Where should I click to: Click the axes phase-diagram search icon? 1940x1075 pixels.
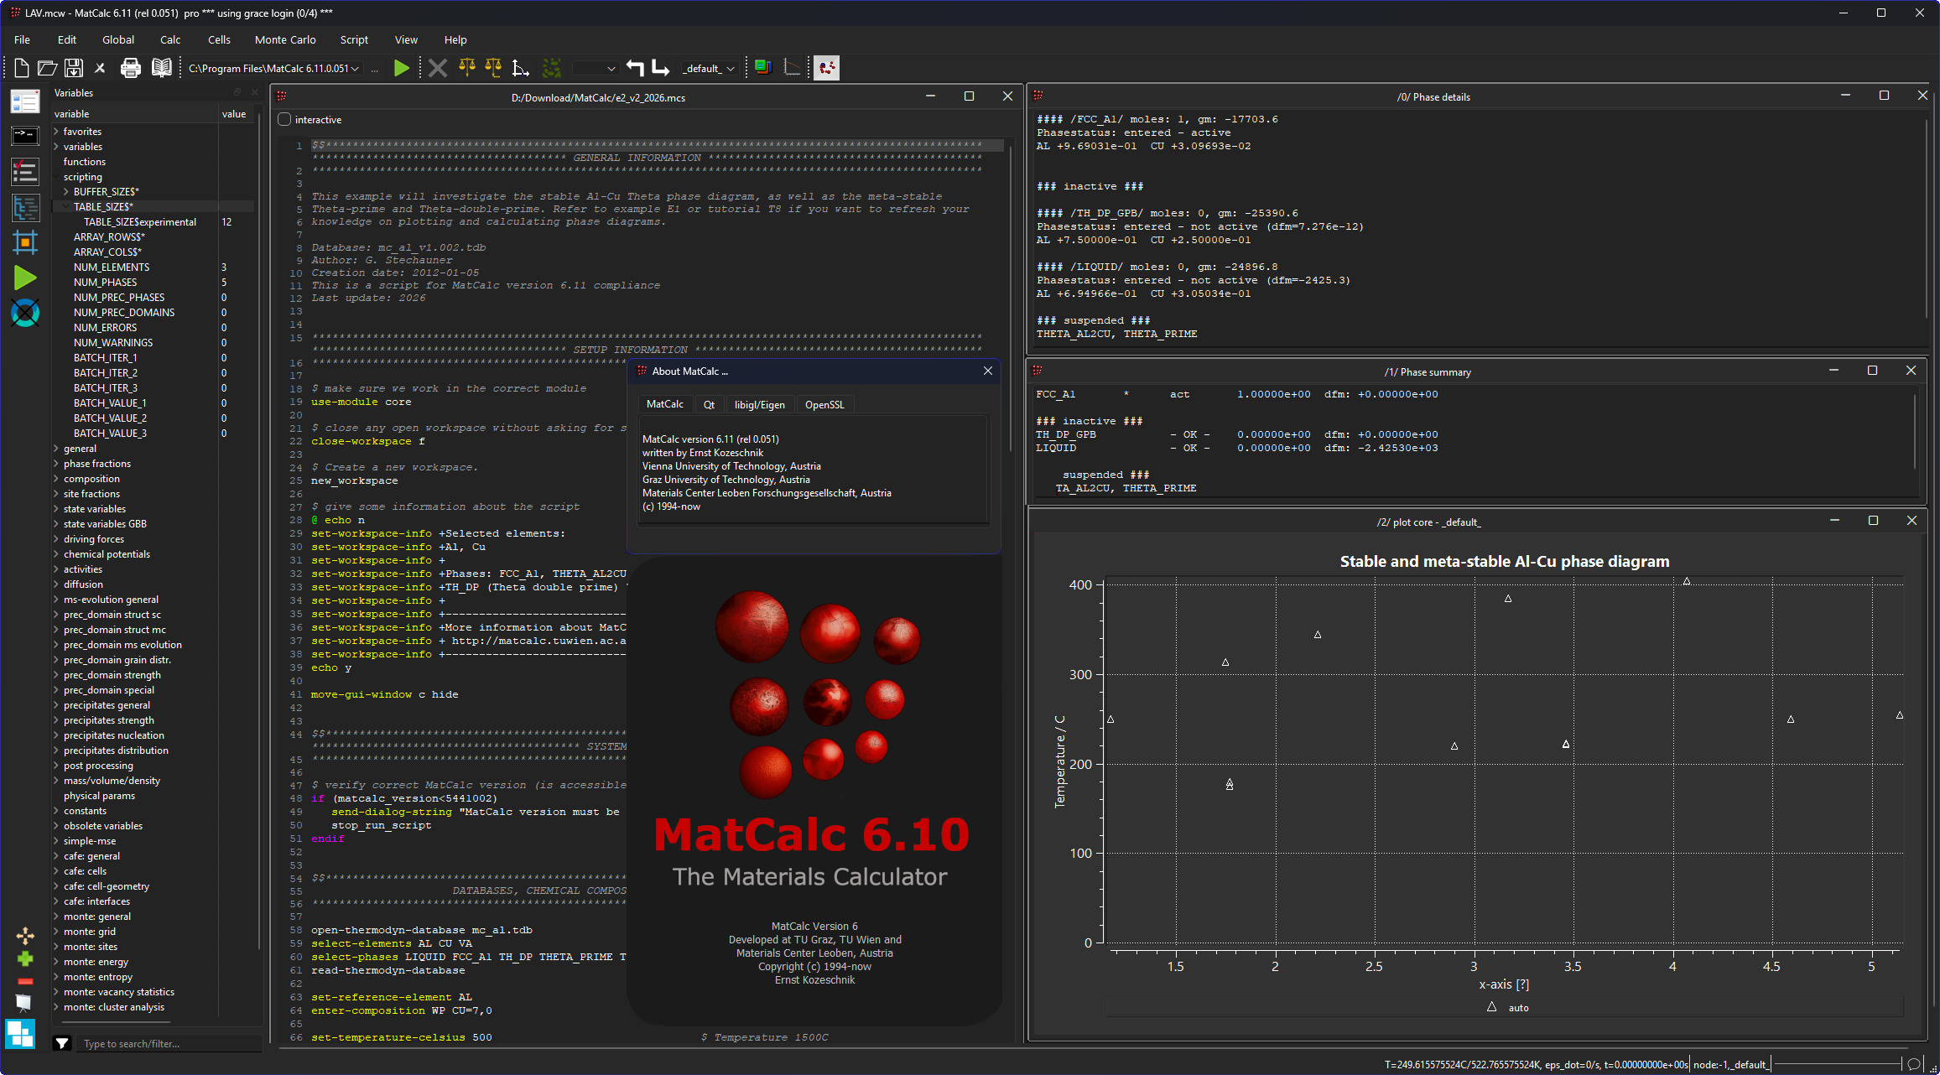pos(521,68)
